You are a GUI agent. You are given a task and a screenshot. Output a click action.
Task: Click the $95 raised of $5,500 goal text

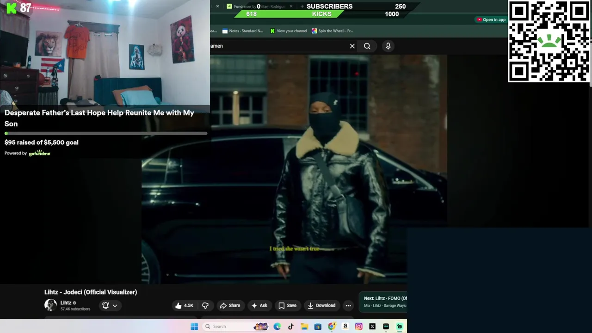click(x=42, y=142)
